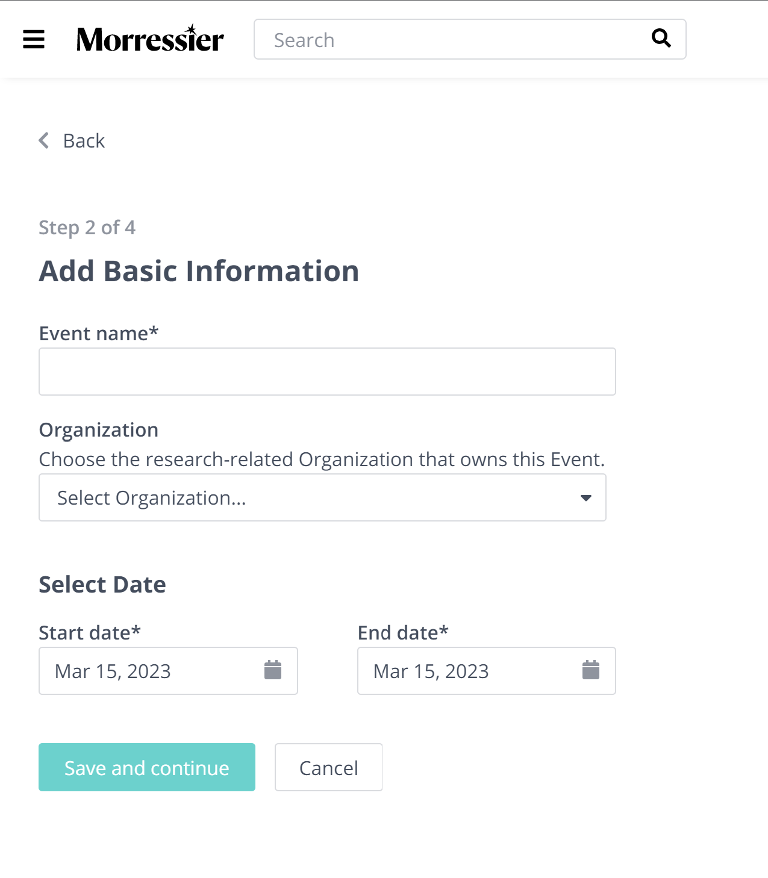The image size is (768, 878).
Task: Click the Morressier logo
Action: tap(150, 39)
